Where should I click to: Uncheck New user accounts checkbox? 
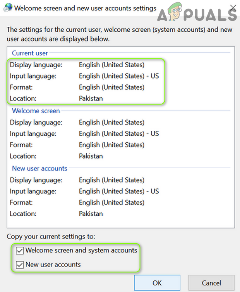[19, 265]
